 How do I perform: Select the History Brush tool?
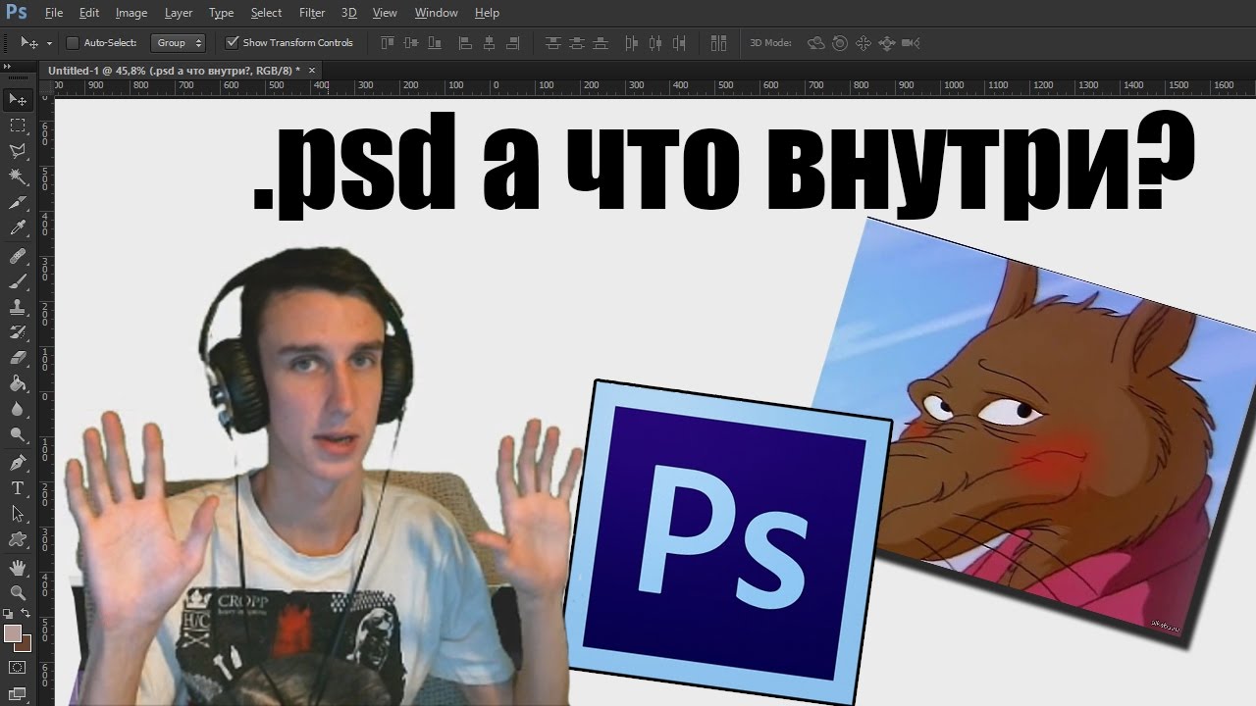18,332
